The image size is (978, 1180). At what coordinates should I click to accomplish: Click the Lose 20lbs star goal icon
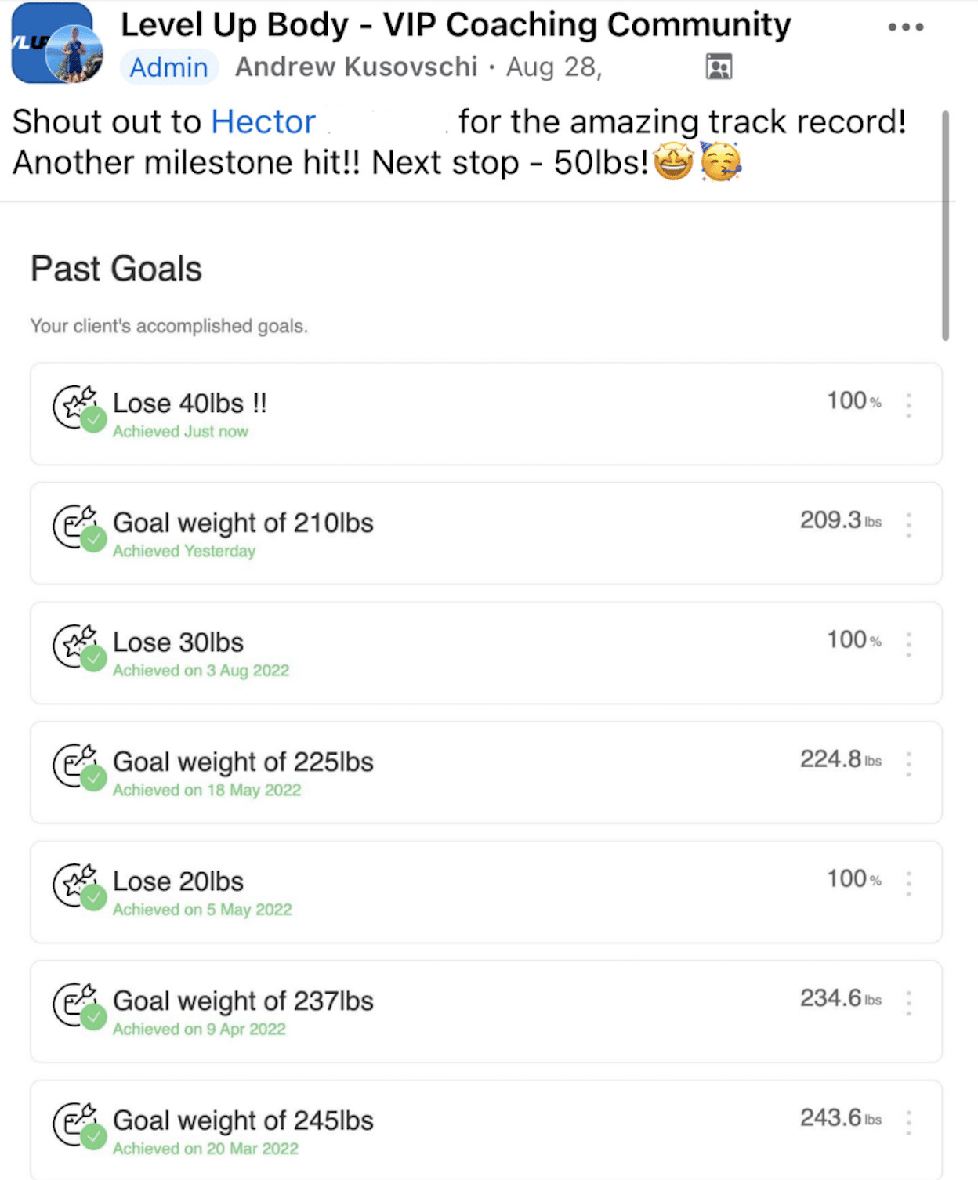(78, 886)
